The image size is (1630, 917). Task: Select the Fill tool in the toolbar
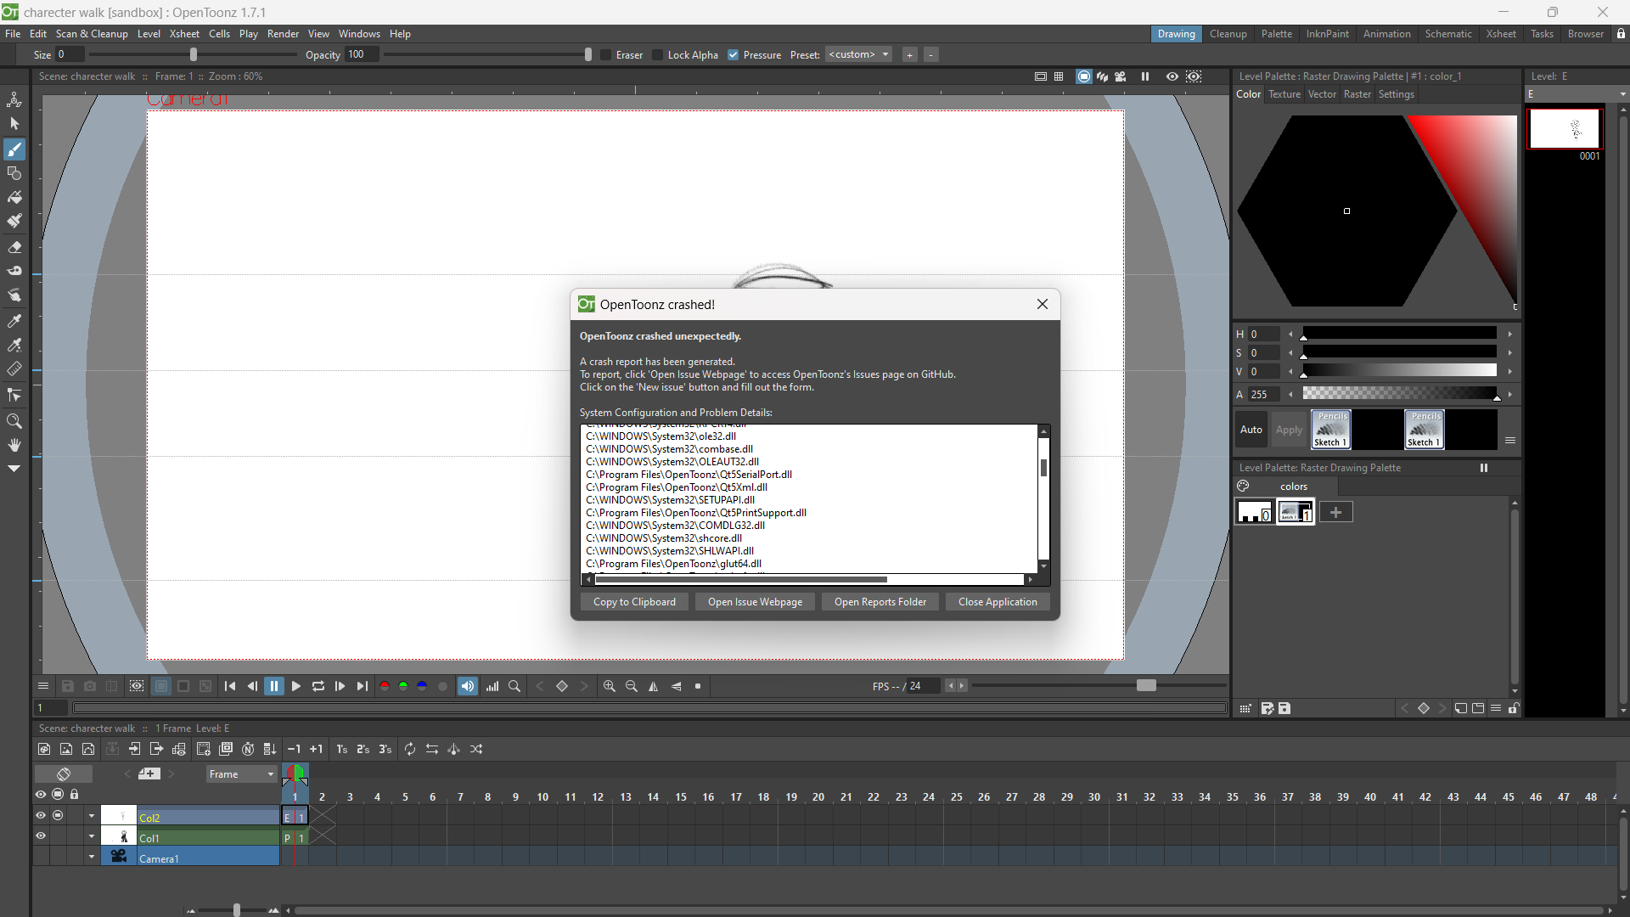pos(14,197)
